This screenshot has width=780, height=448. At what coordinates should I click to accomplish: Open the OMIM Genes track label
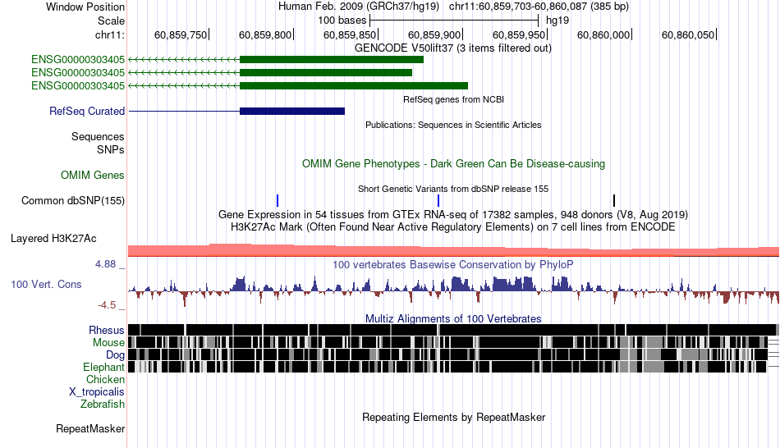click(93, 175)
